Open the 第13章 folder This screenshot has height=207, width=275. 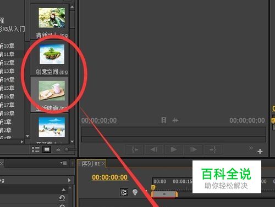[7, 71]
